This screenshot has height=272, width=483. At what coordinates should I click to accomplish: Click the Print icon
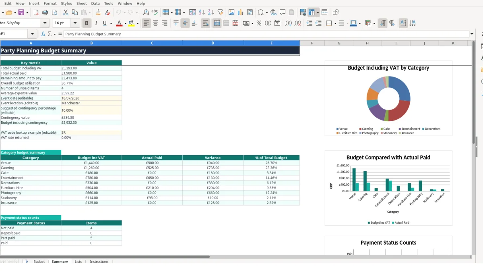(x=45, y=12)
